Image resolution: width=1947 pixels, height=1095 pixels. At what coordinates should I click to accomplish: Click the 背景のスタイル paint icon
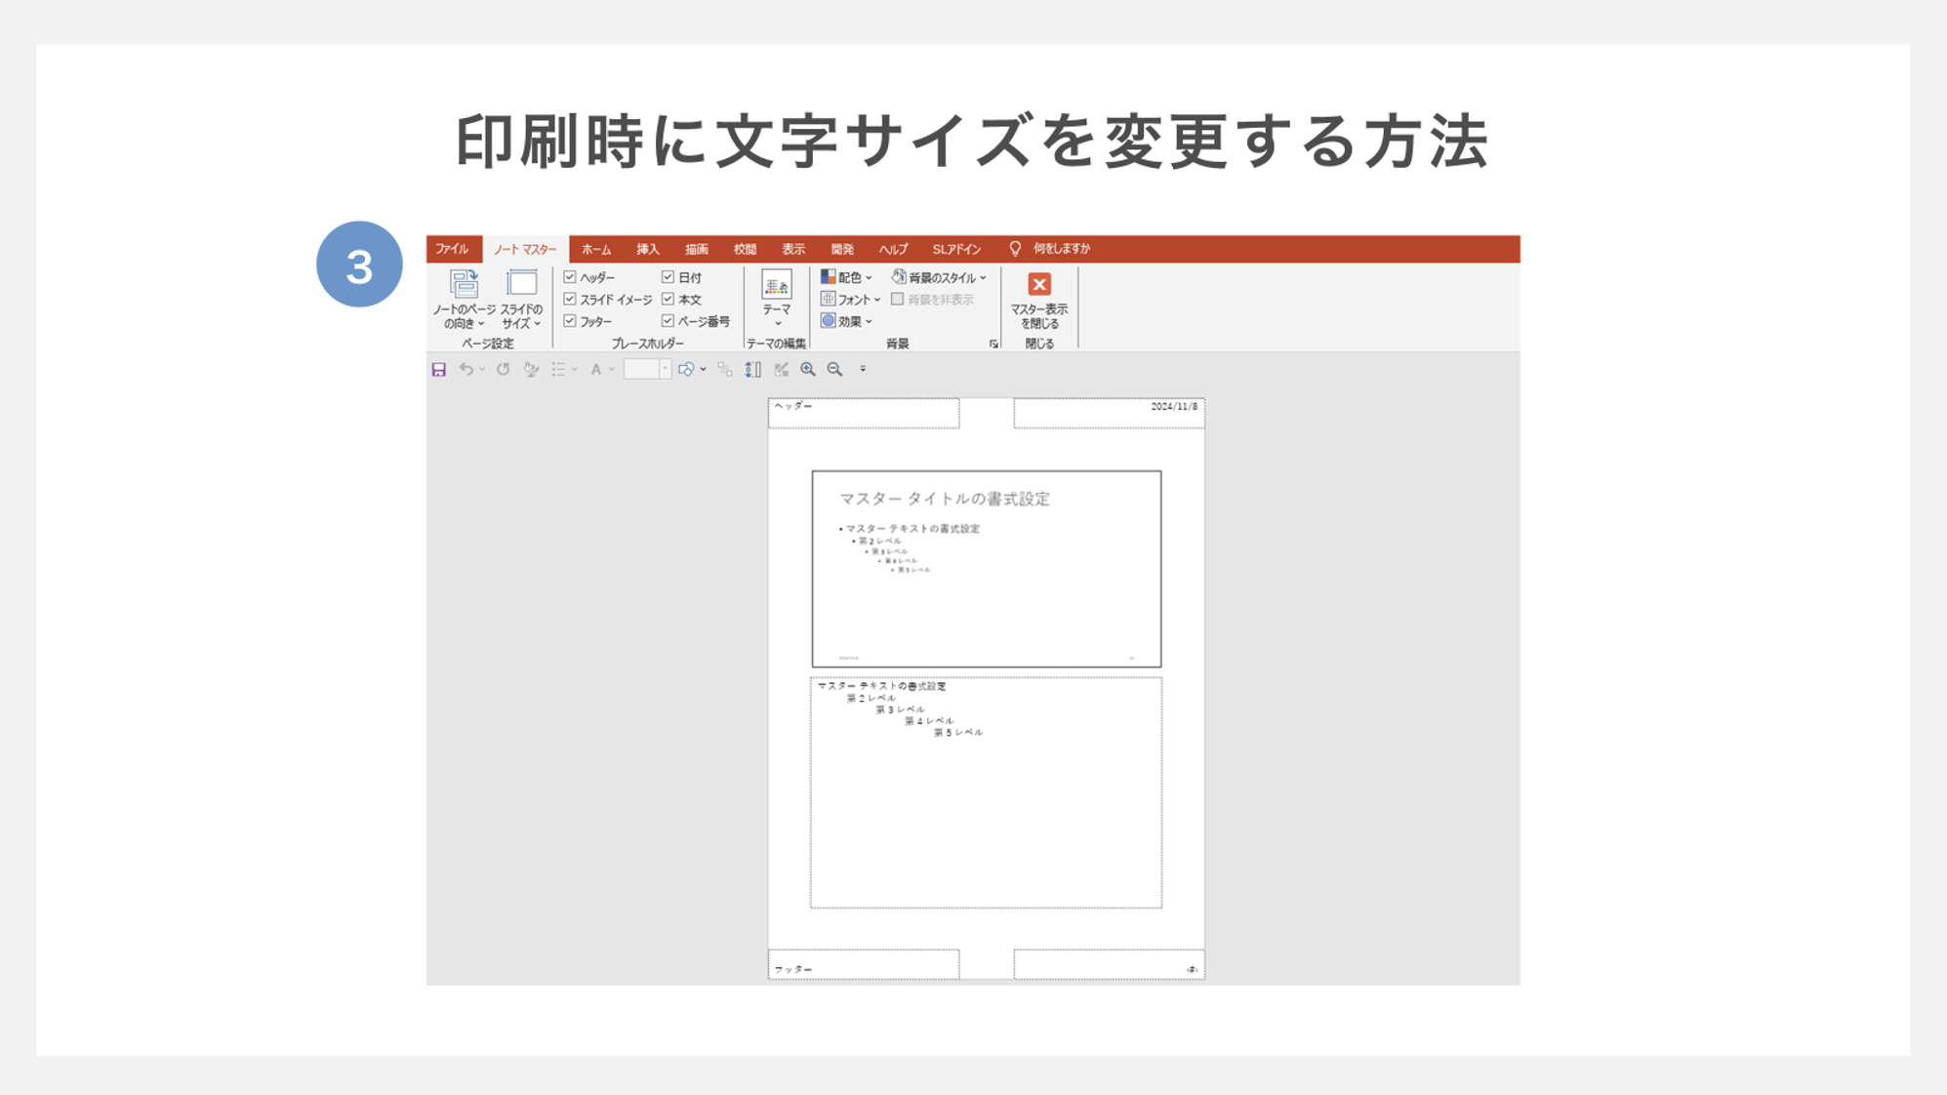tap(899, 277)
